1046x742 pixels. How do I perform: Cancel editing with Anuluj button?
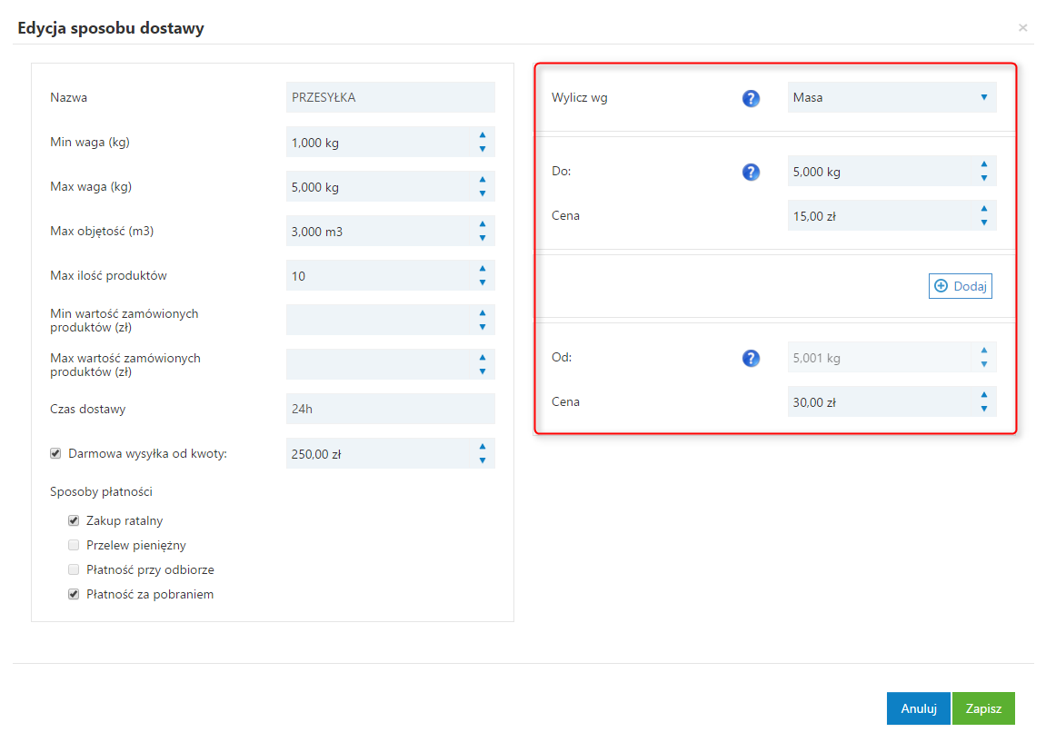(x=918, y=708)
